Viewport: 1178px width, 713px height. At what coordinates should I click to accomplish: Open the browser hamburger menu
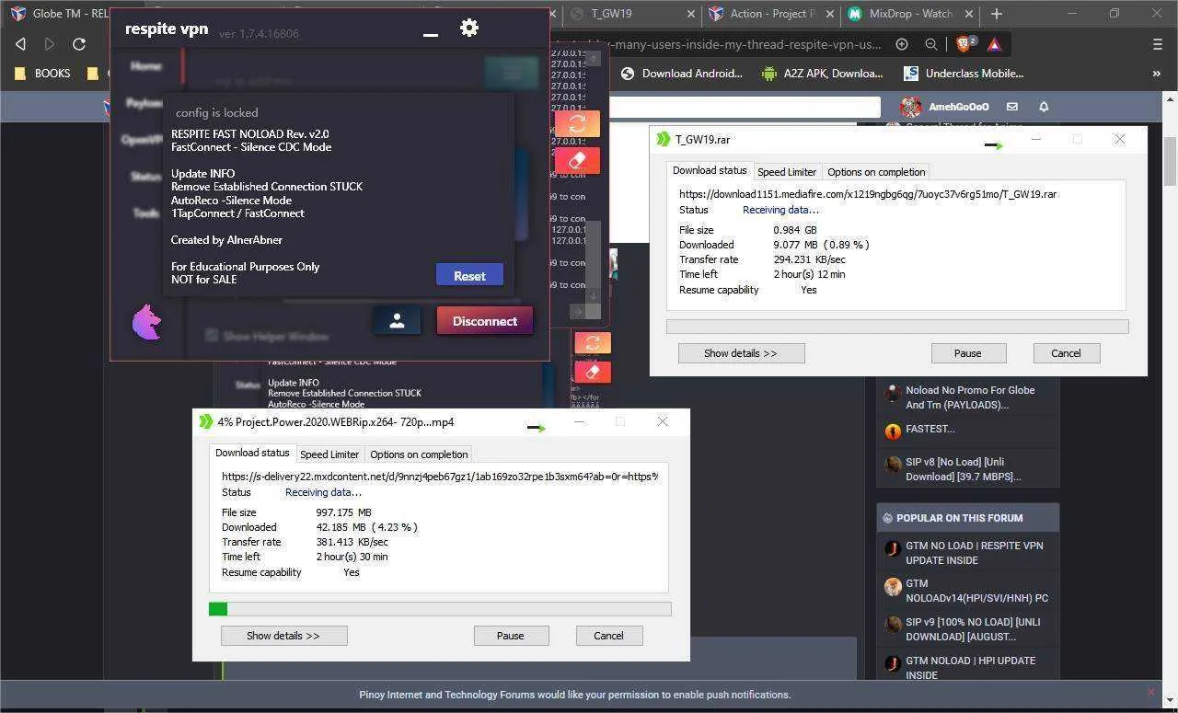tap(1158, 44)
